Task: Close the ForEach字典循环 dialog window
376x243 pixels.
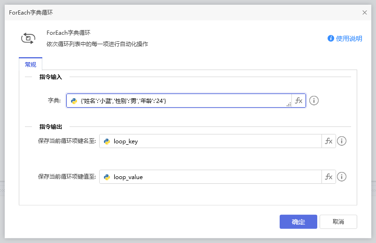Action: [x=365, y=13]
